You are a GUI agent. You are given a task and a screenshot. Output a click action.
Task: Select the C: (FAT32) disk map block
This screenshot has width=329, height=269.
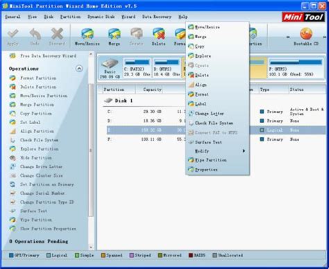(x=137, y=68)
